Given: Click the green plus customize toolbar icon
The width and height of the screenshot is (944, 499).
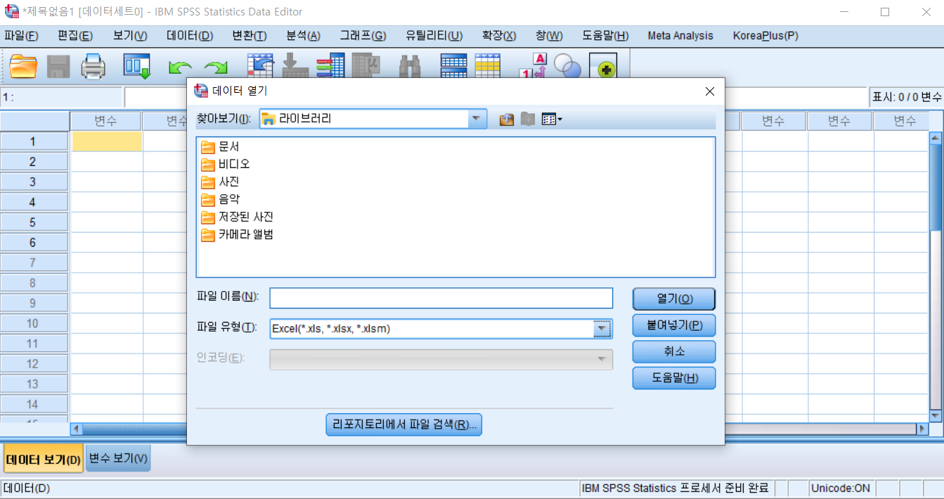Looking at the screenshot, I should (x=603, y=67).
